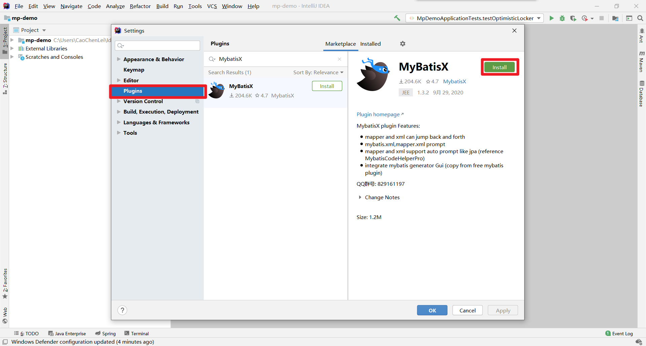
Task: Click the plugin search field with MybatisX
Action: pos(276,59)
